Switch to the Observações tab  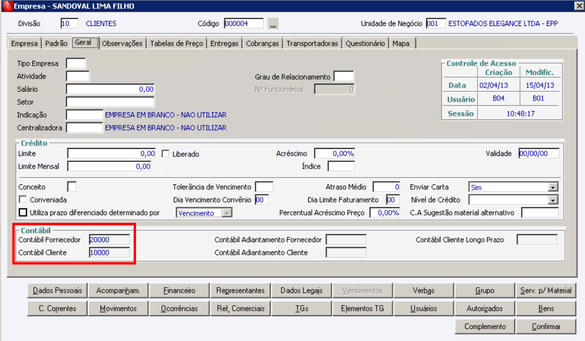point(122,43)
